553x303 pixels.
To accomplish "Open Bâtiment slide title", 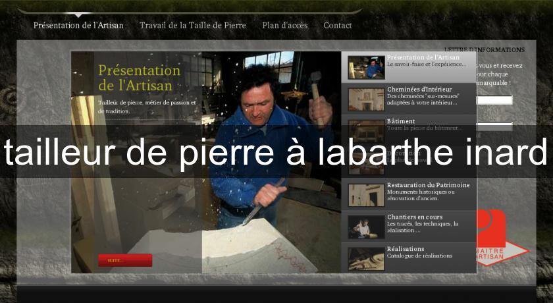I will [x=401, y=121].
